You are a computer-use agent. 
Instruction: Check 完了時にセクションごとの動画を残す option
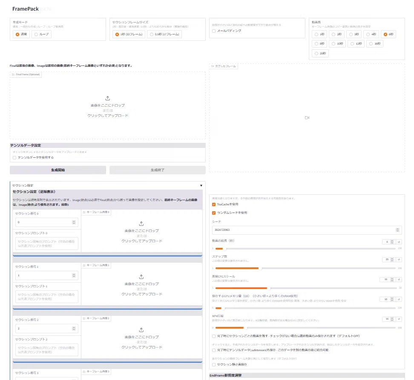(x=214, y=336)
